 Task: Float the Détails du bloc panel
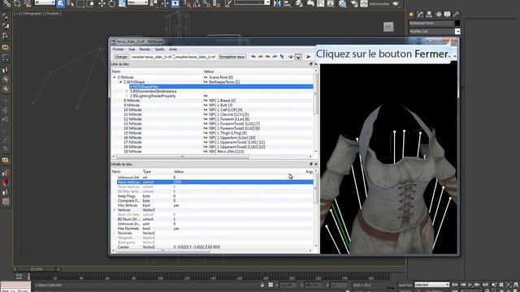[310, 164]
